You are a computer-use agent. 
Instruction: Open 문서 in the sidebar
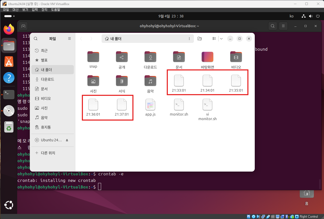click(53, 89)
